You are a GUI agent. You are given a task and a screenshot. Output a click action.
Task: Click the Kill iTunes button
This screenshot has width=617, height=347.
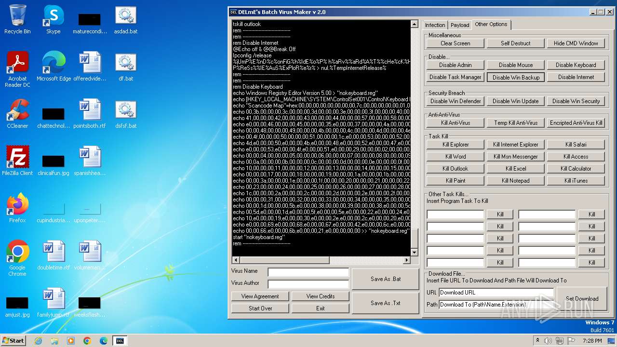(x=576, y=181)
